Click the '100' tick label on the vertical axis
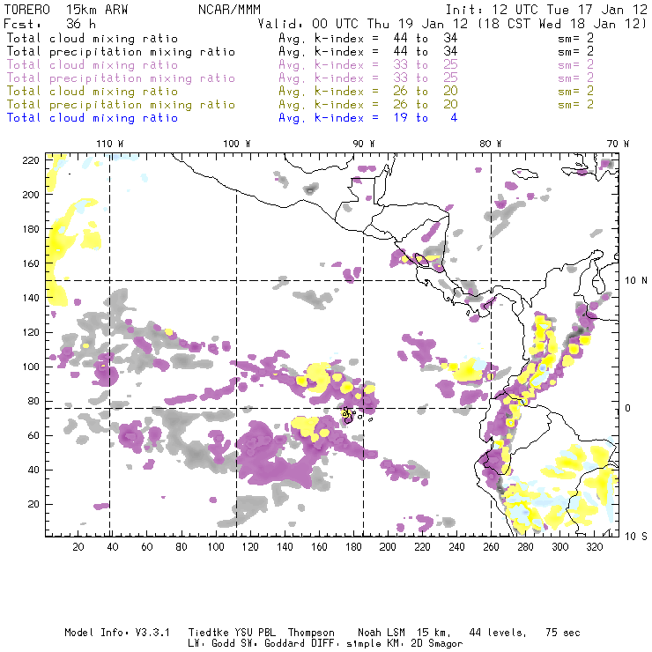 pos(31,367)
